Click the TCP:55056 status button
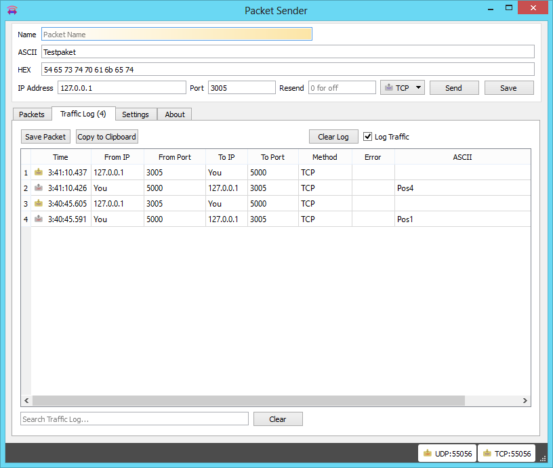The image size is (553, 468). [507, 453]
